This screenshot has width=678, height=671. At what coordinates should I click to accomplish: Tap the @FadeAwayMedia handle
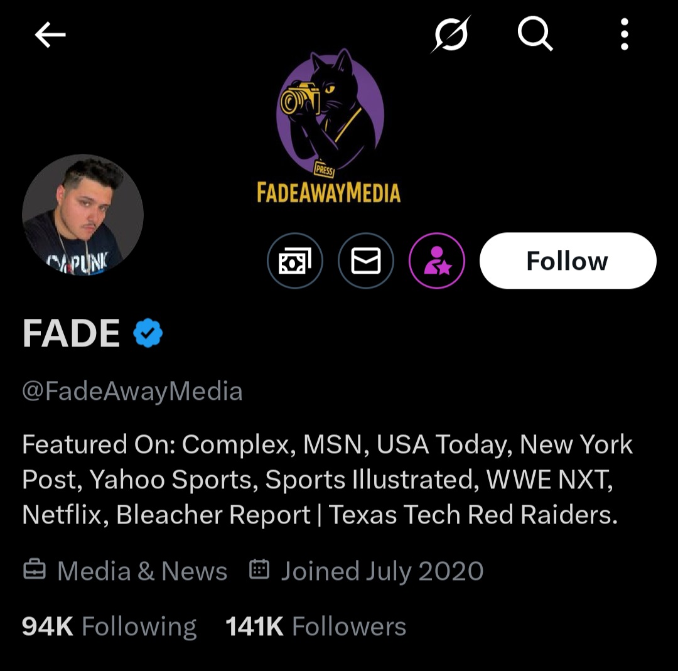click(x=132, y=391)
